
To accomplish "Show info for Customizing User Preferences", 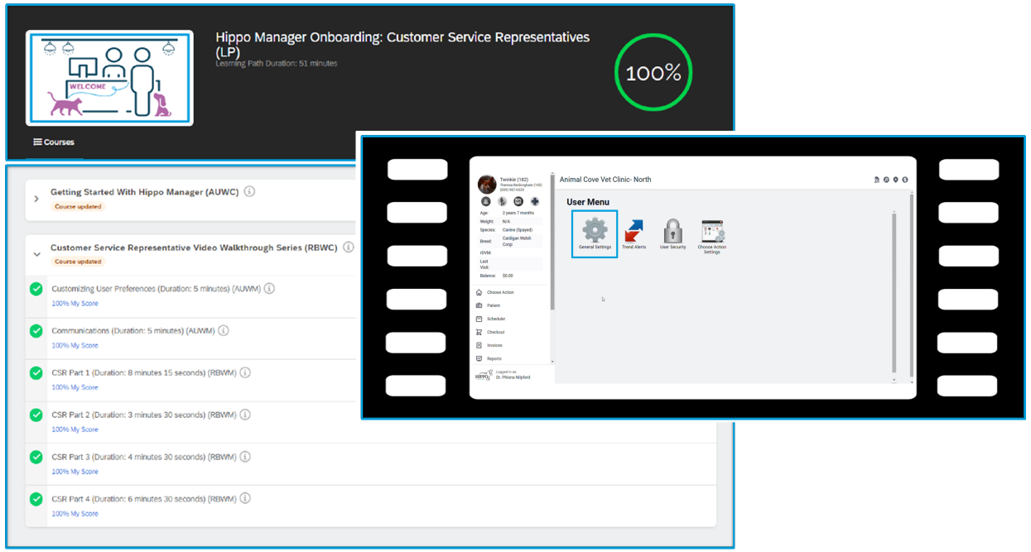I will pos(269,289).
